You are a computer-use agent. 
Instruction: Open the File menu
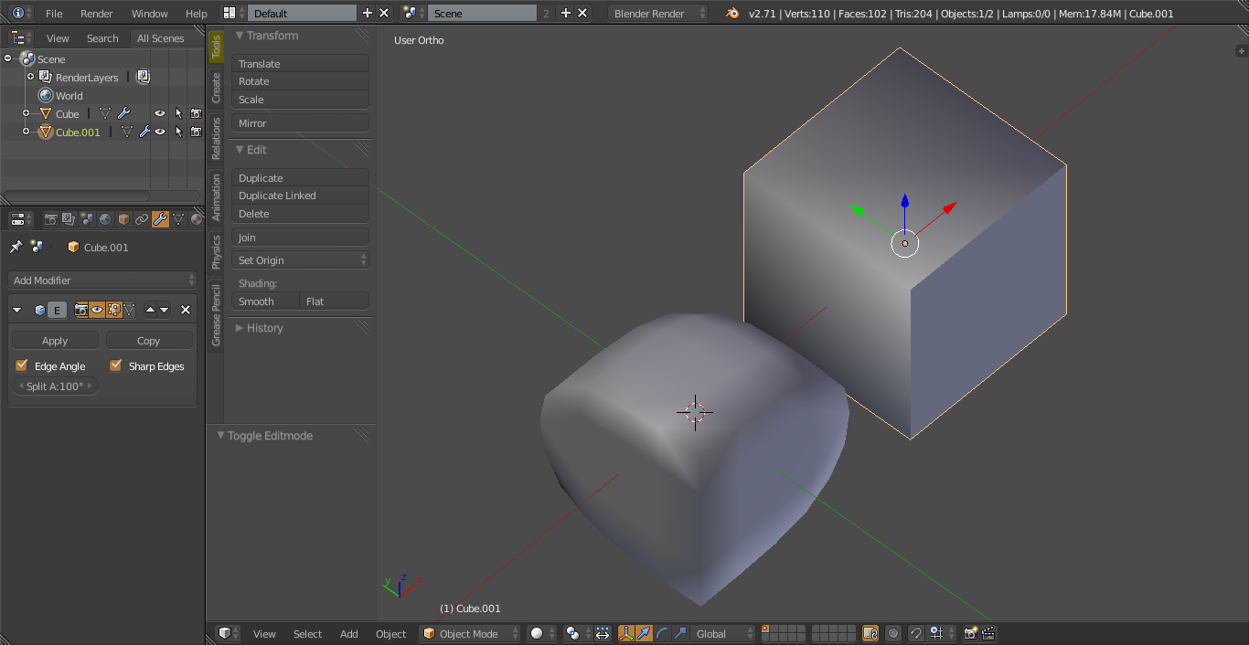(54, 14)
